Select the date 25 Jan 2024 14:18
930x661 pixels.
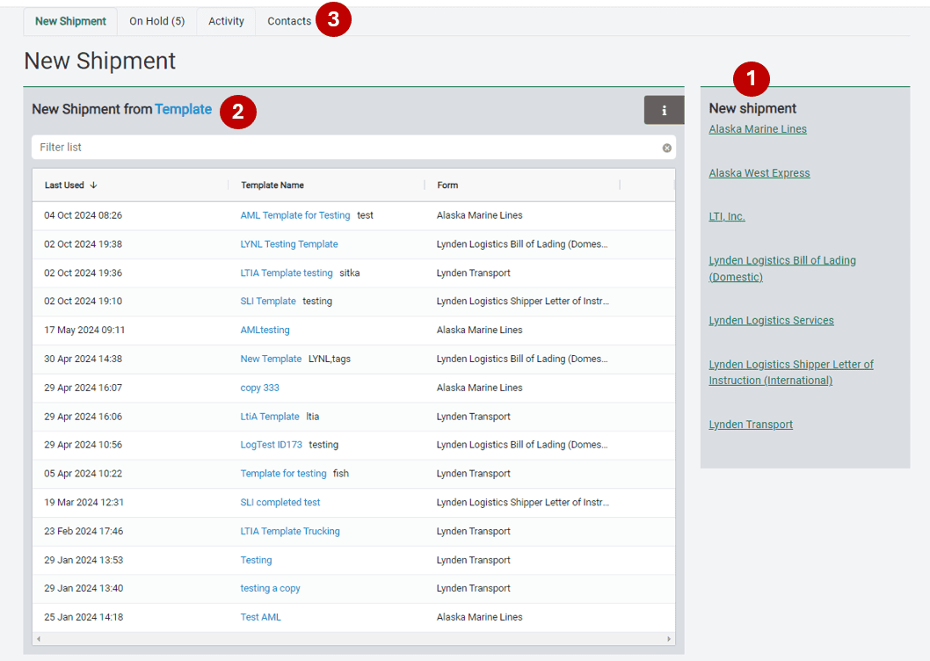[x=84, y=617]
